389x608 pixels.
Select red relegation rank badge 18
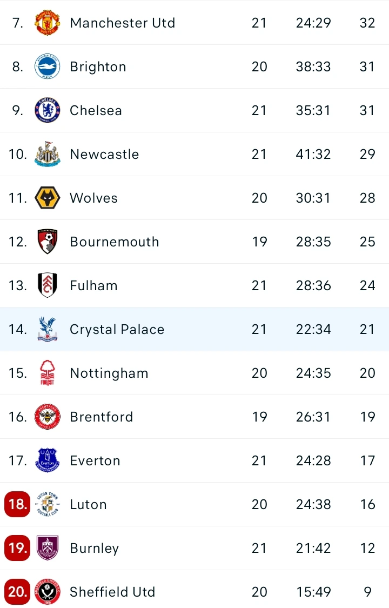(x=17, y=504)
